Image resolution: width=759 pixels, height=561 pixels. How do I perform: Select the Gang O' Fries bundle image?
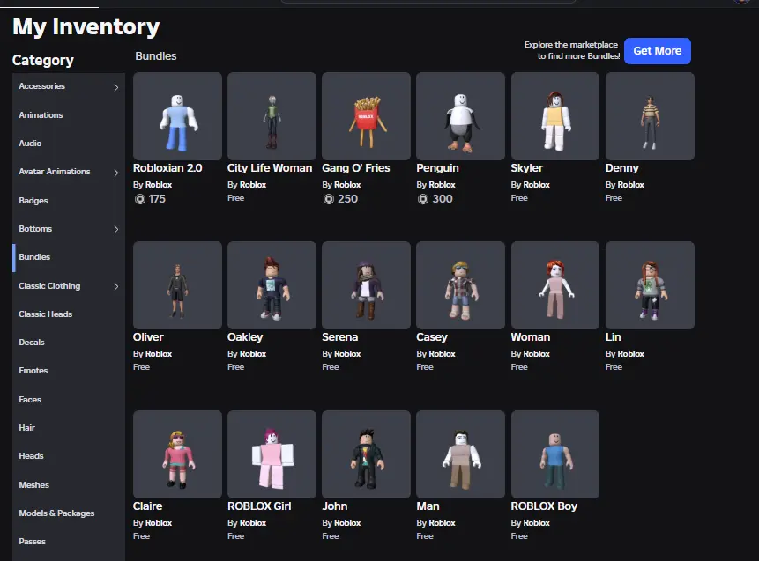366,116
